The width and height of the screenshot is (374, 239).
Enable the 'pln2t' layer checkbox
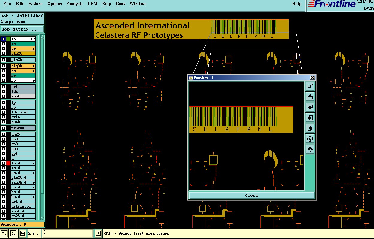point(4,53)
